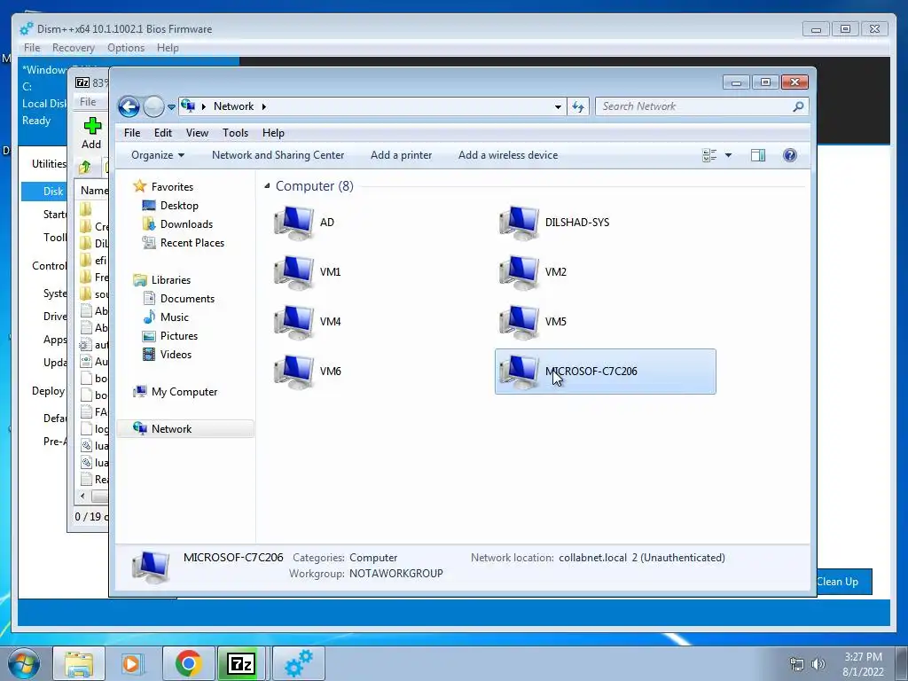
Task: Select My Computer in navigation pane
Action: click(x=184, y=392)
